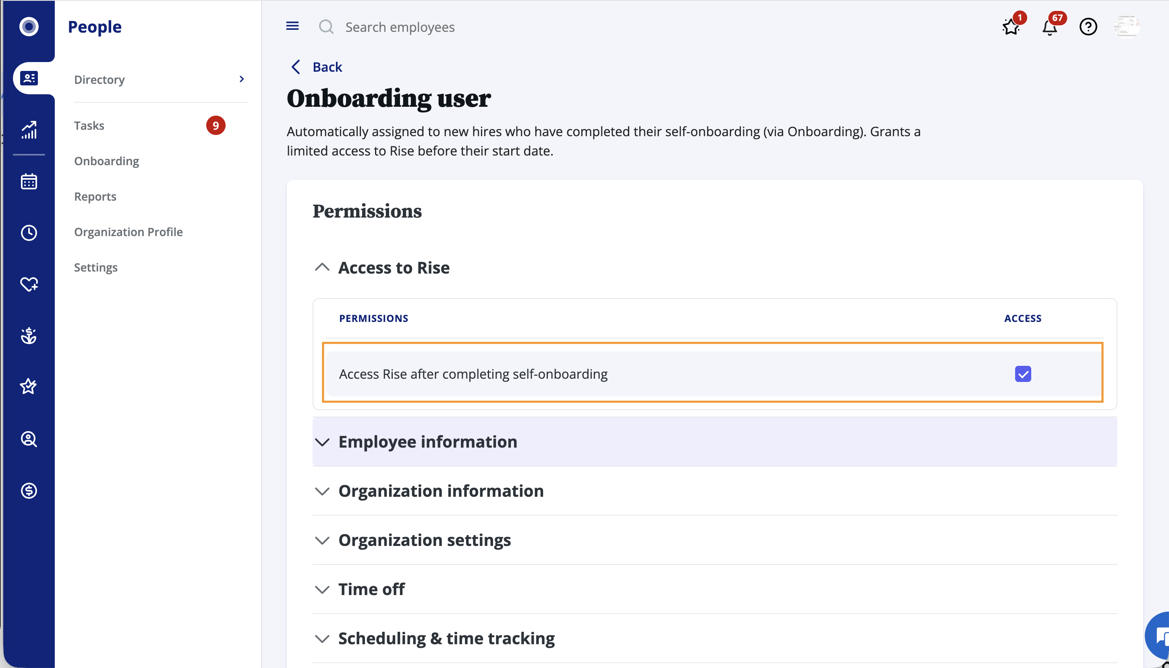The image size is (1169, 668).
Task: Open the recruiting person-search sidebar icon
Action: (x=29, y=439)
